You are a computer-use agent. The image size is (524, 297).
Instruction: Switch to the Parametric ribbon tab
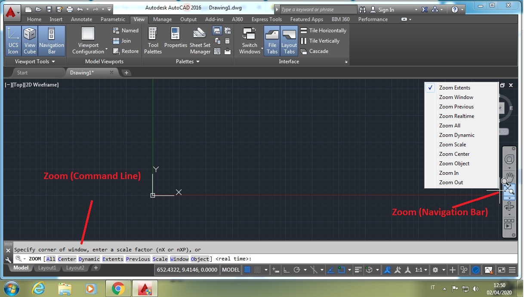pos(113,19)
